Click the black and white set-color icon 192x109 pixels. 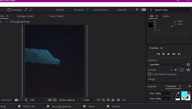coord(178,98)
